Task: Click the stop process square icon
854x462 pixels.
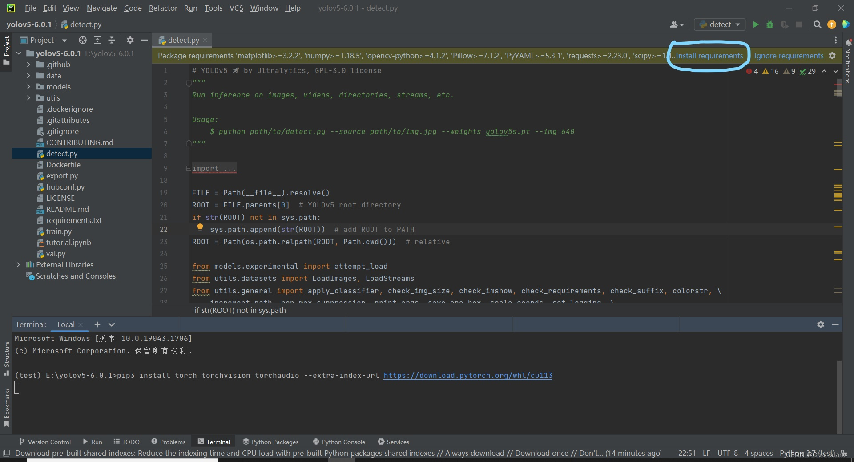Action: click(799, 24)
